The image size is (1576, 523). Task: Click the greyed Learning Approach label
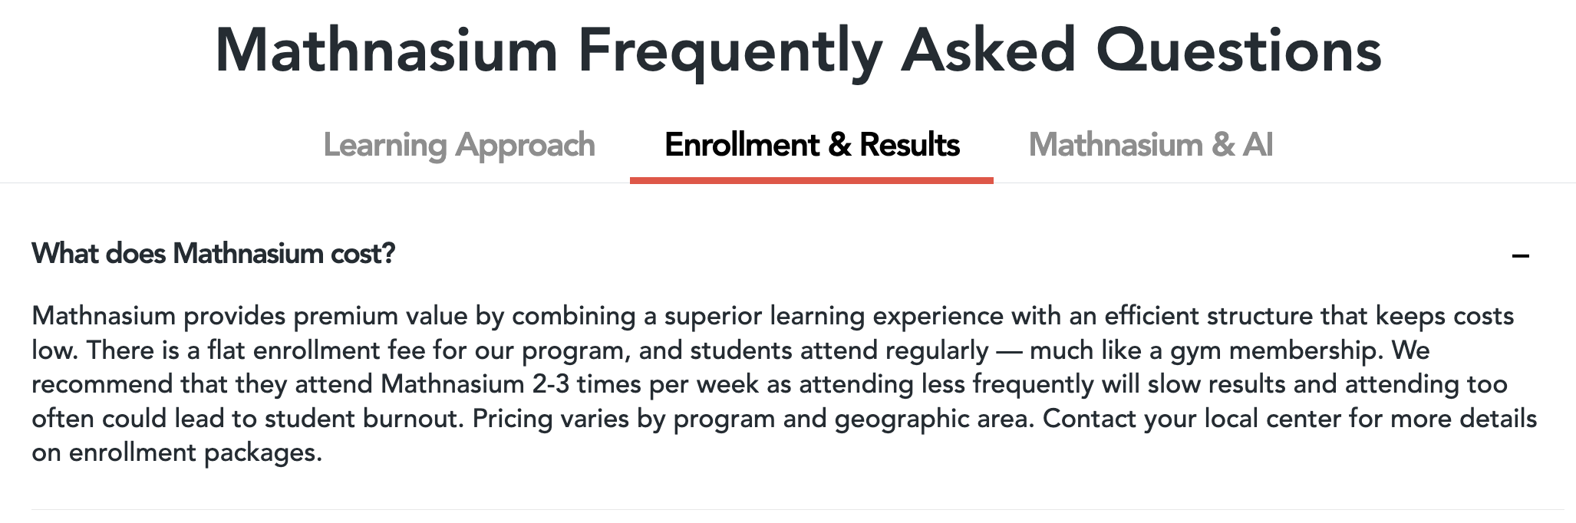point(460,146)
